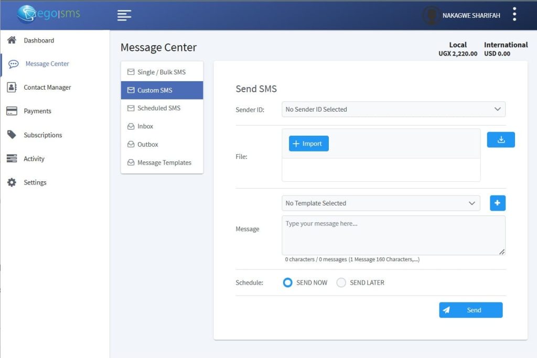Click the hamburger menu icon in header
This screenshot has width=537, height=358.
124,15
